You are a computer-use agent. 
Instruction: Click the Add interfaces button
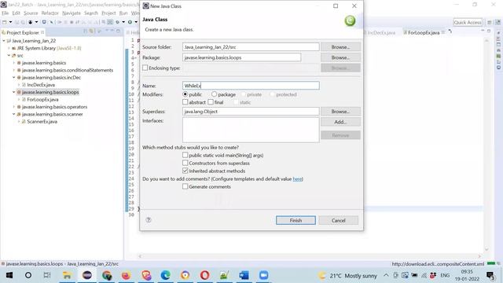(340, 122)
